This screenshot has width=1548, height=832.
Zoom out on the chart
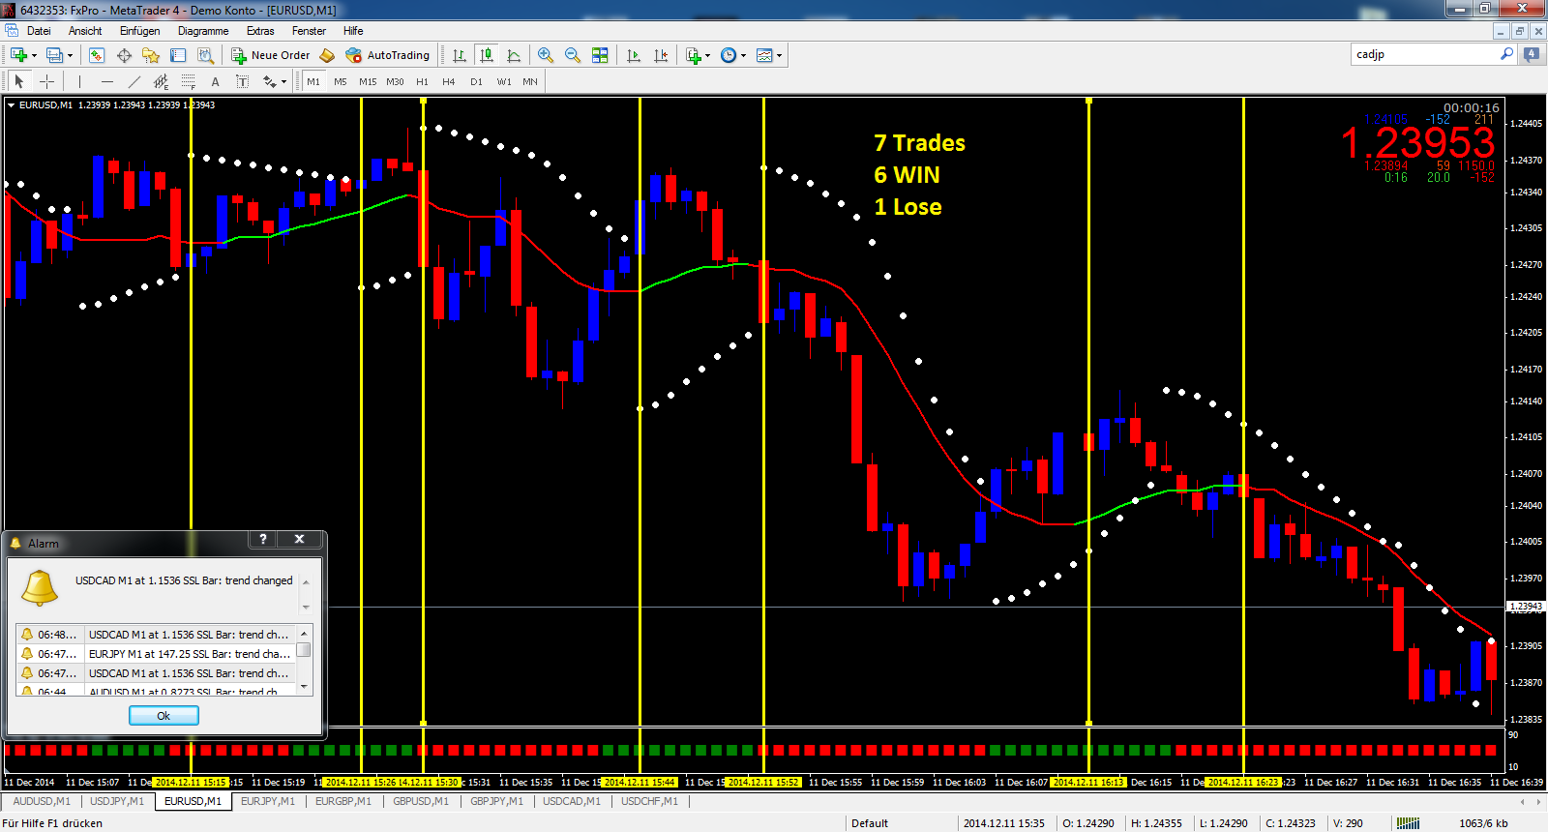click(x=573, y=55)
